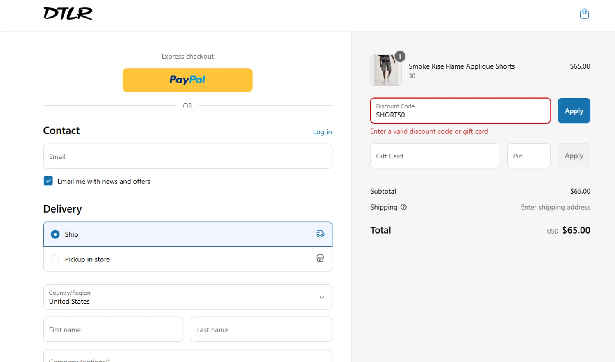Apply the SHORT50 discount code
This screenshot has width=615, height=362.
pyautogui.click(x=574, y=111)
